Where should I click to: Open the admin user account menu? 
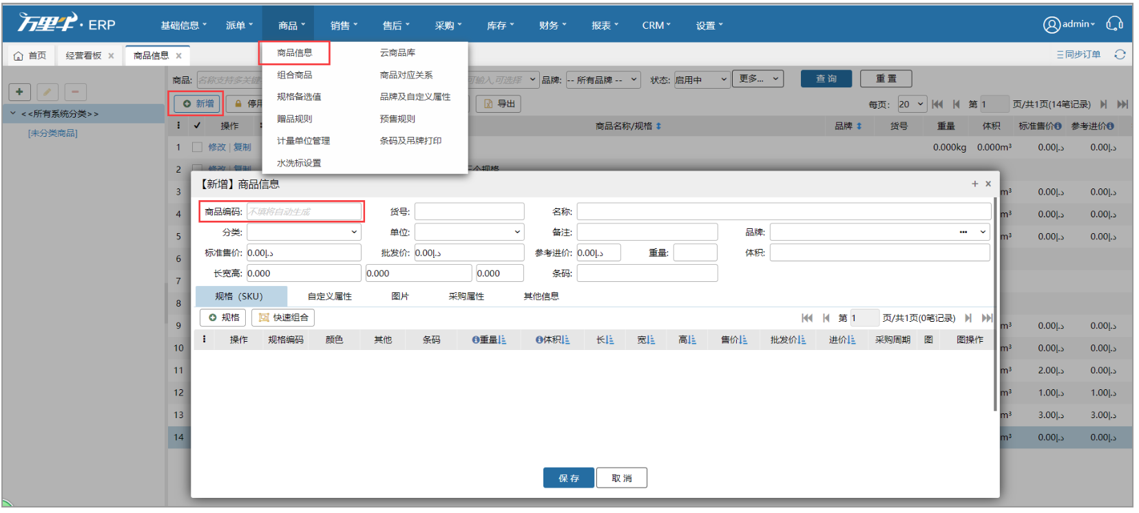(1069, 24)
